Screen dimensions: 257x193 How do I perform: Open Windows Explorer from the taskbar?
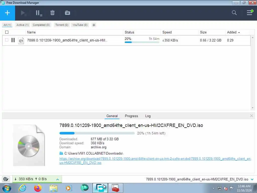[x=53, y=188]
